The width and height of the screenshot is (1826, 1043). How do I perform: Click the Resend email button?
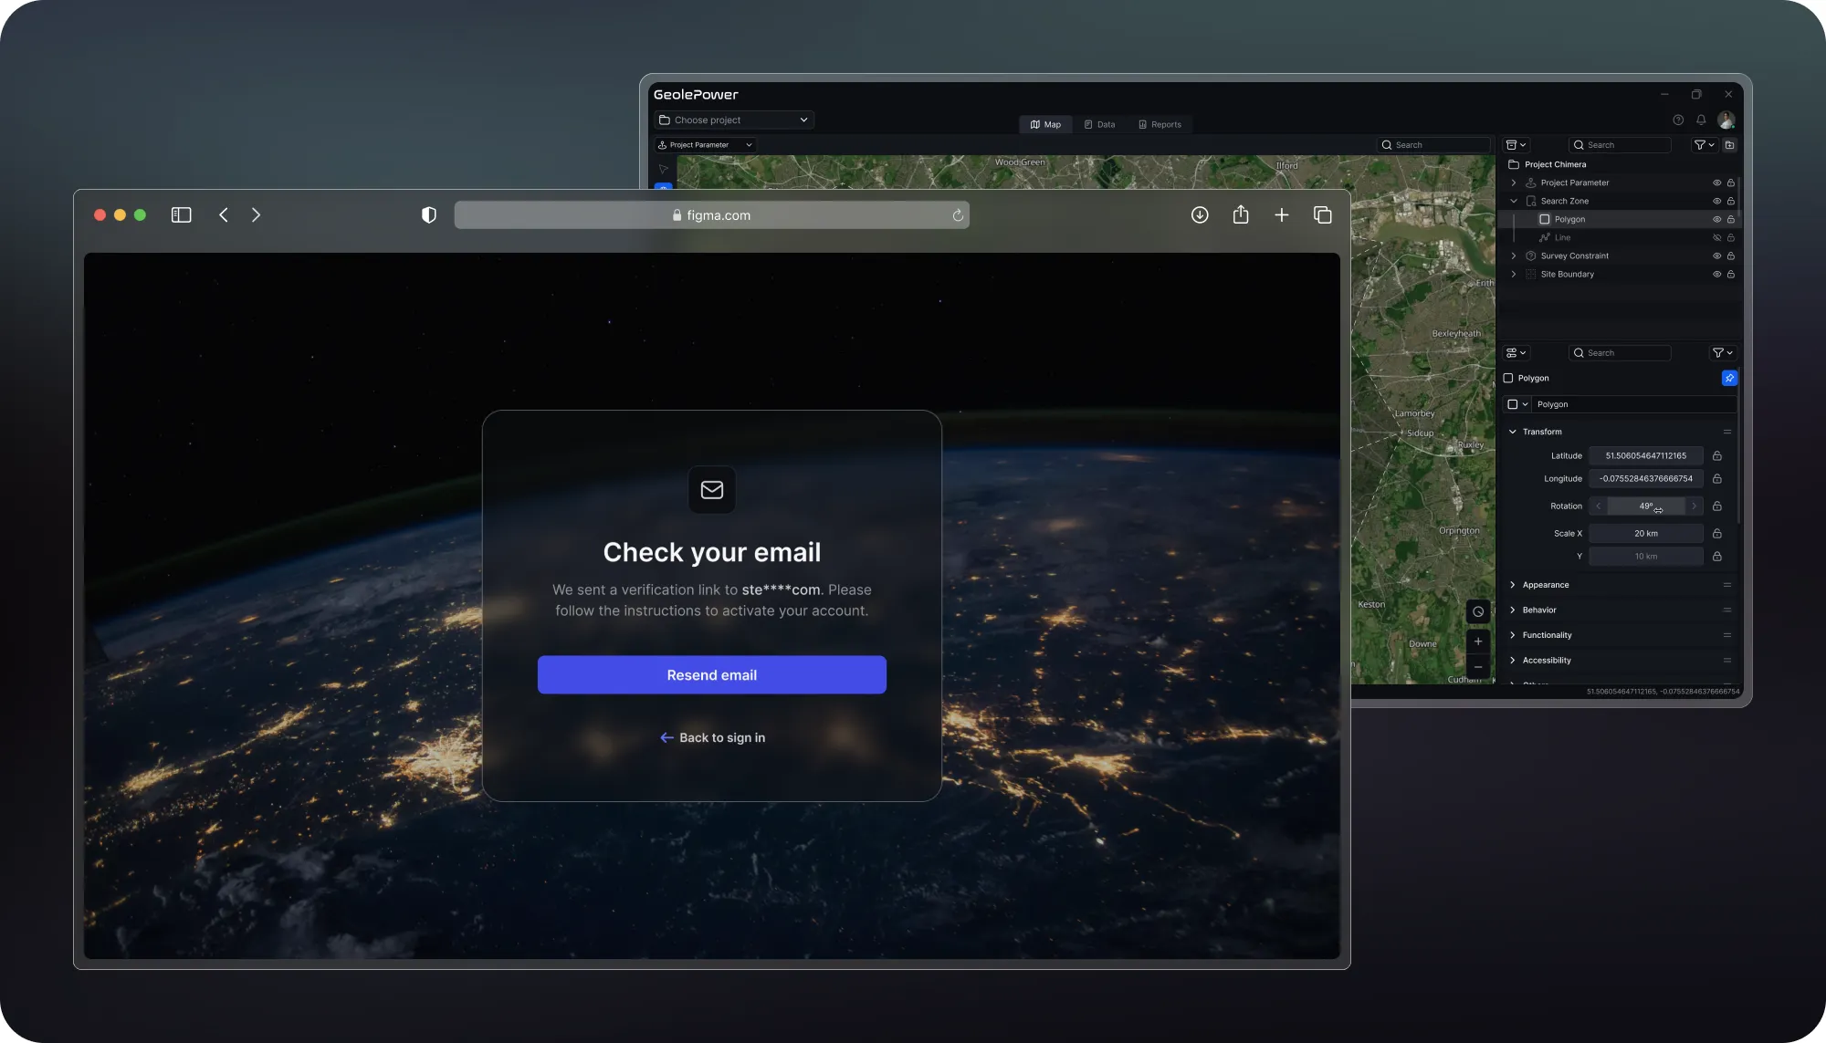pyautogui.click(x=712, y=674)
